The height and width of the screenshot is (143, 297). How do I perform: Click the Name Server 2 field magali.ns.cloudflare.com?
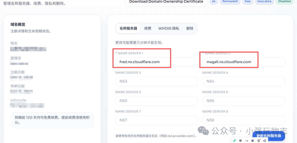pos(244,62)
